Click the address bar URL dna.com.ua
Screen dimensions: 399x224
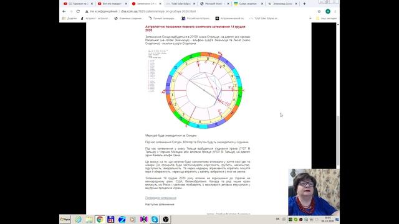(x=158, y=11)
